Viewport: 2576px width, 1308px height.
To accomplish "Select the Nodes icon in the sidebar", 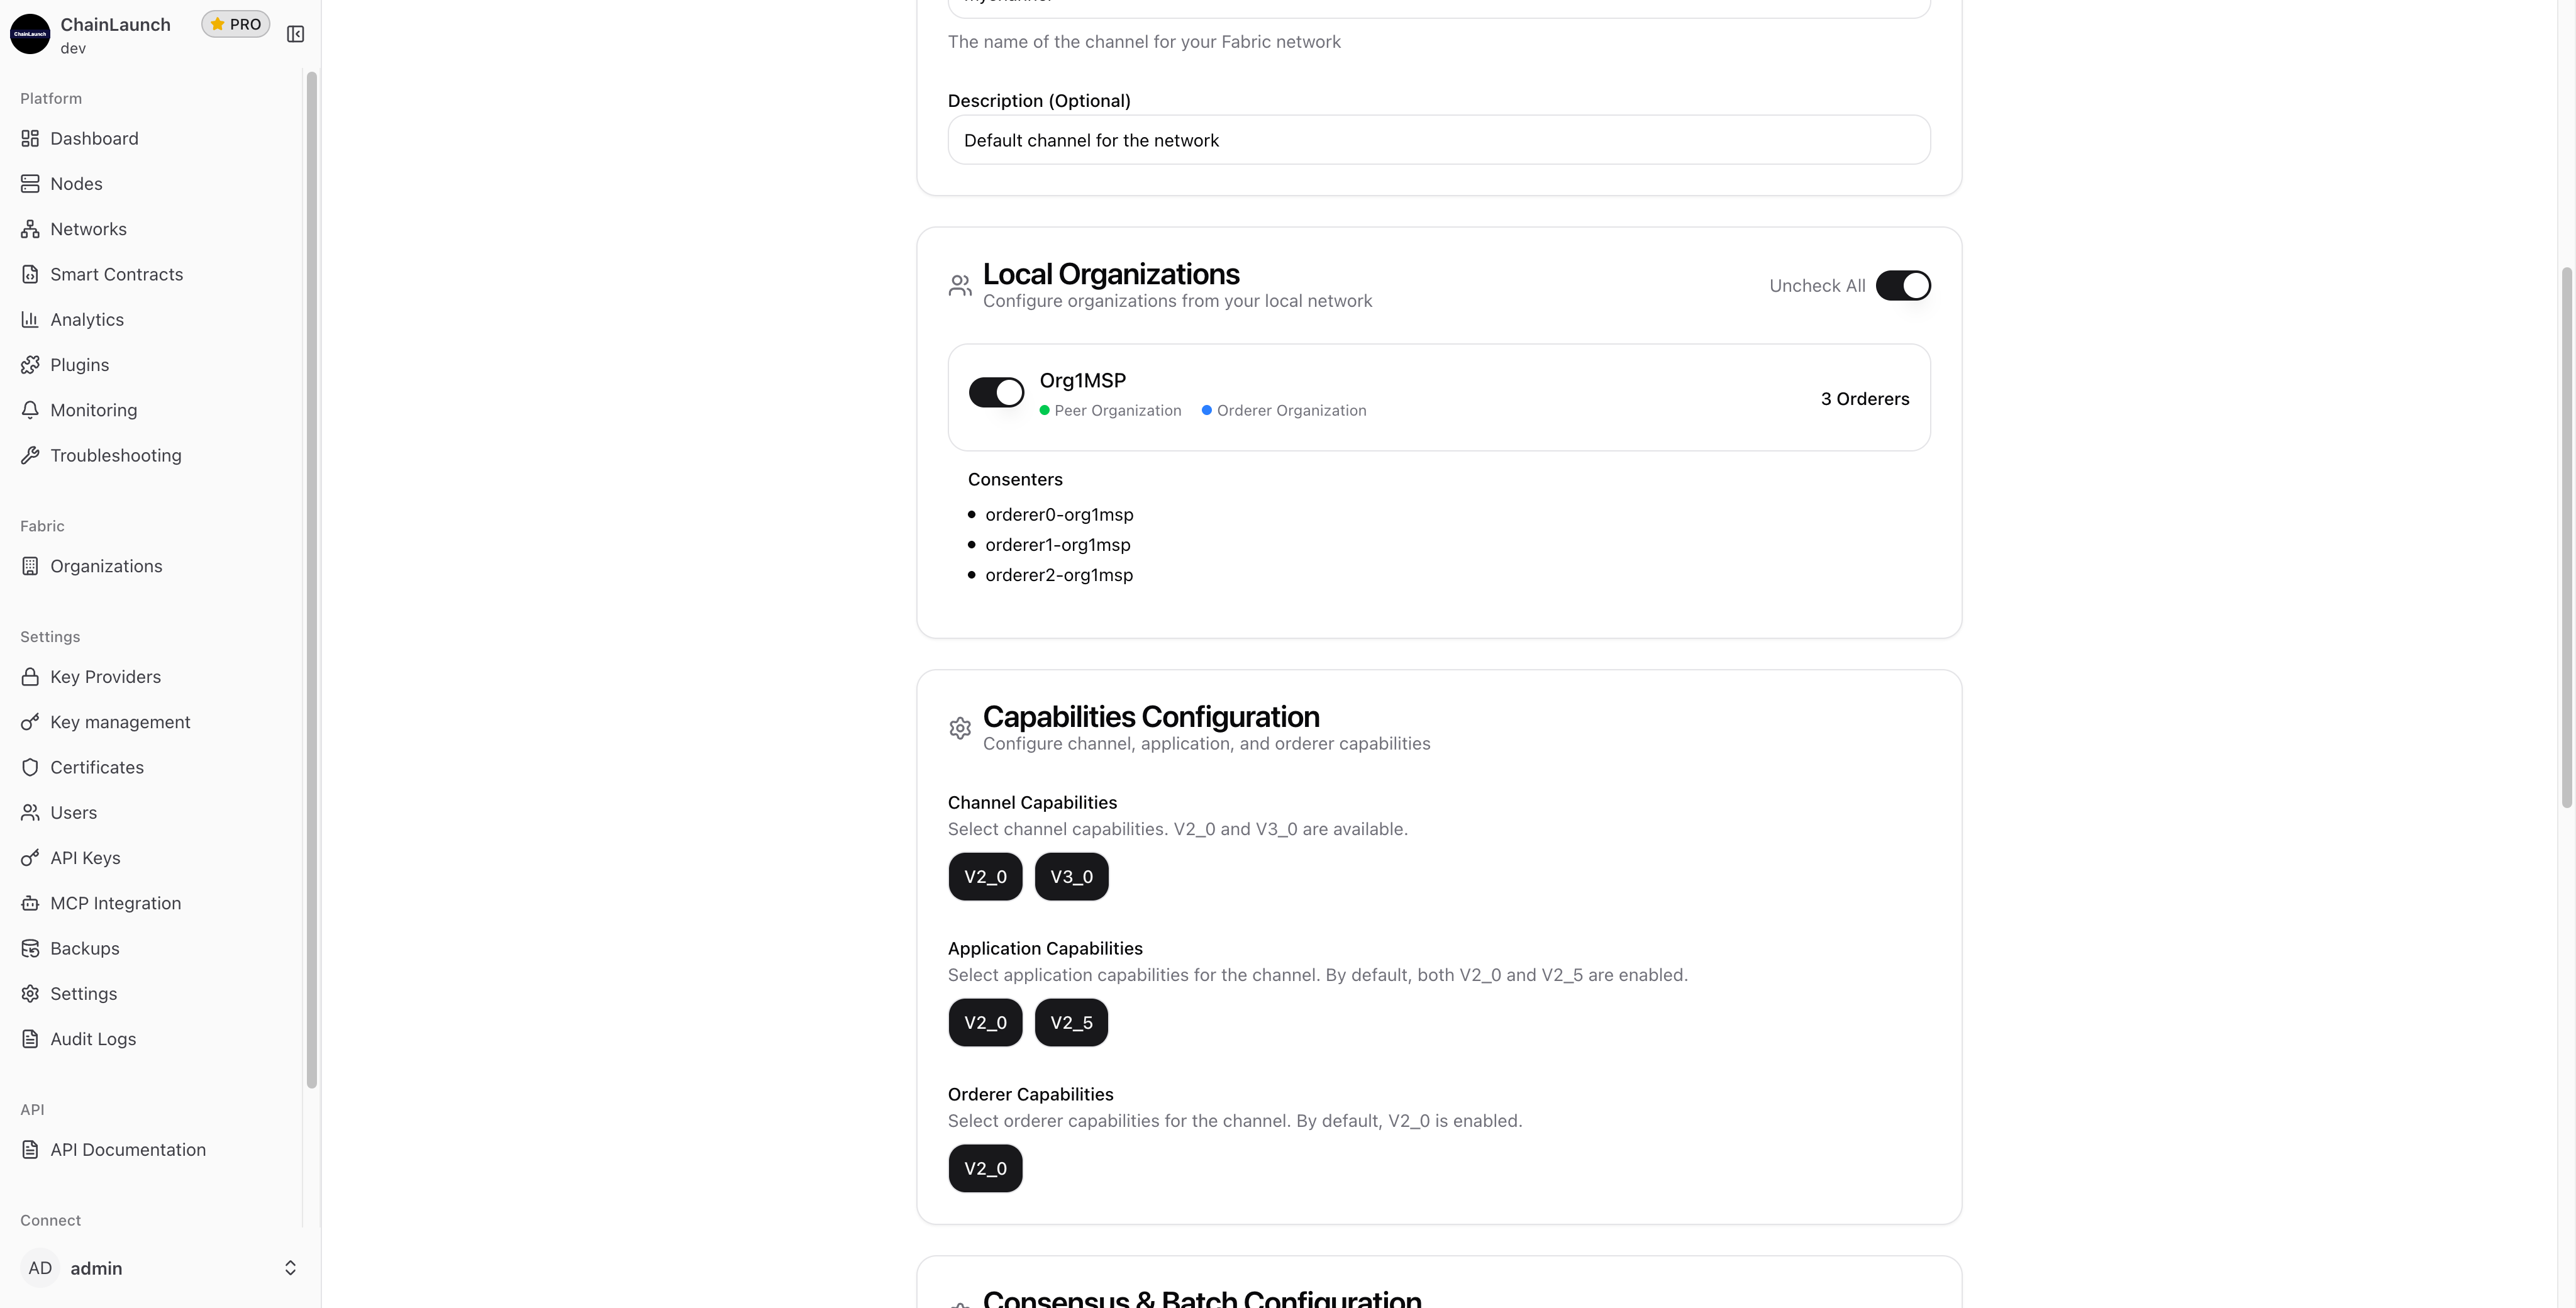I will point(30,183).
